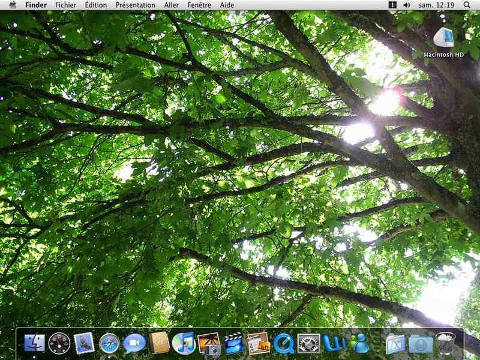Open the Apple menu

point(13,5)
